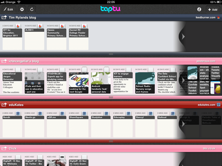The image size is (222, 166).
Task: Refresh feeds with the reload icon
Action: coord(32,10)
